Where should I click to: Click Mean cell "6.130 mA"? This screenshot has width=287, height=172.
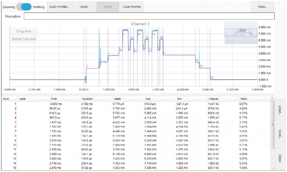point(119,154)
